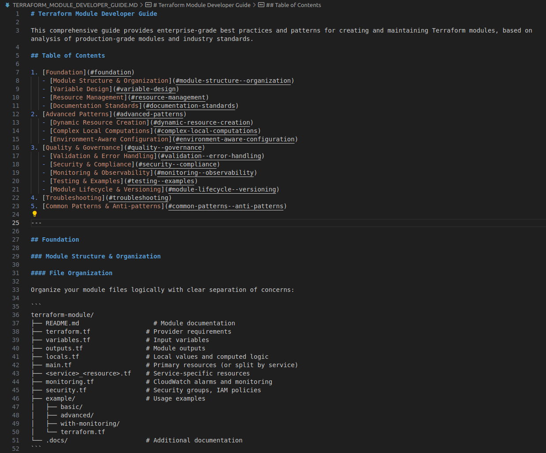The width and height of the screenshot is (546, 453).
Task: Follow the #foundation link
Action: [x=111, y=72]
